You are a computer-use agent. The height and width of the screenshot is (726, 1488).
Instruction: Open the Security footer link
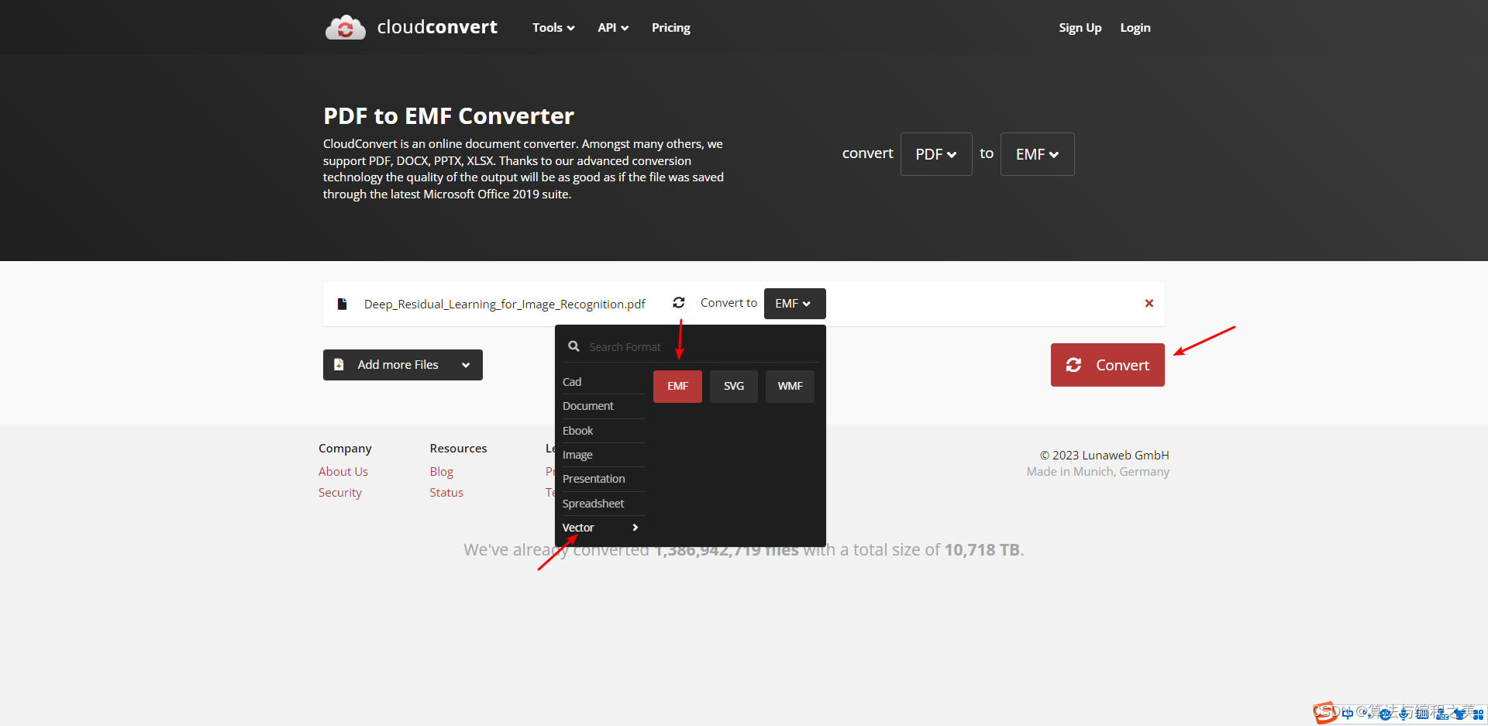pyautogui.click(x=340, y=492)
